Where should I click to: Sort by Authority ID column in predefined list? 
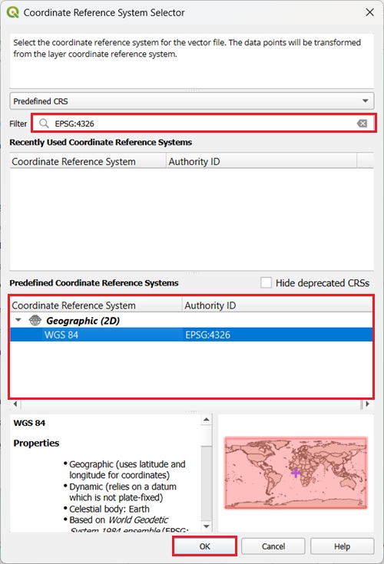click(277, 305)
